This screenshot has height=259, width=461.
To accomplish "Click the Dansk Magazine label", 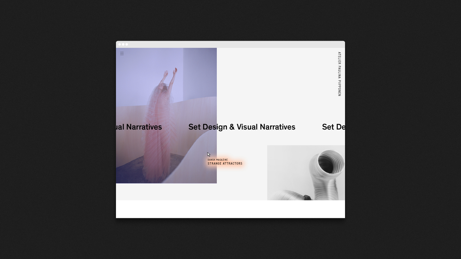I will 218,160.
